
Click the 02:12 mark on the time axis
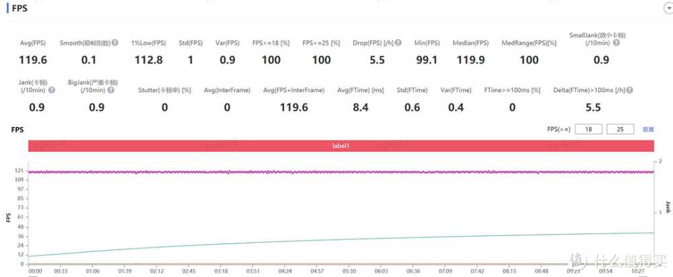[157, 272]
